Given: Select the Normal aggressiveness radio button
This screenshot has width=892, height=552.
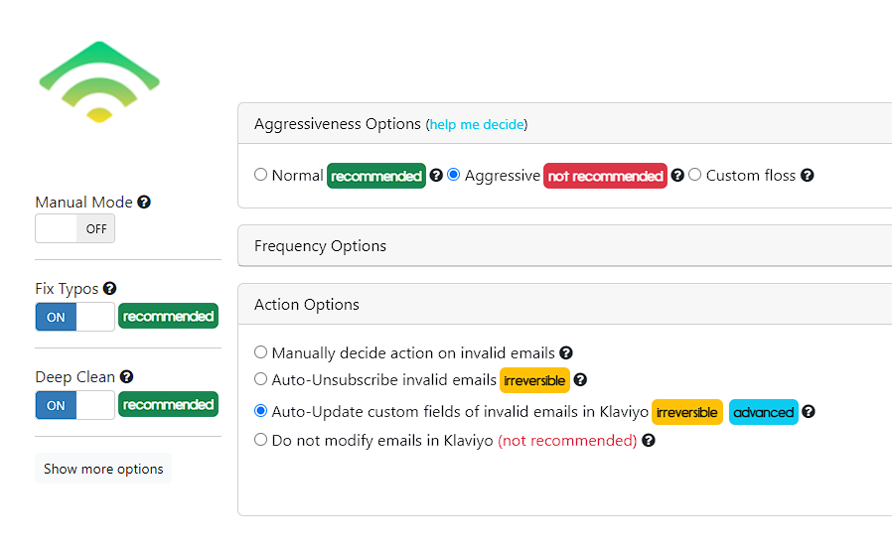Looking at the screenshot, I should click(260, 175).
